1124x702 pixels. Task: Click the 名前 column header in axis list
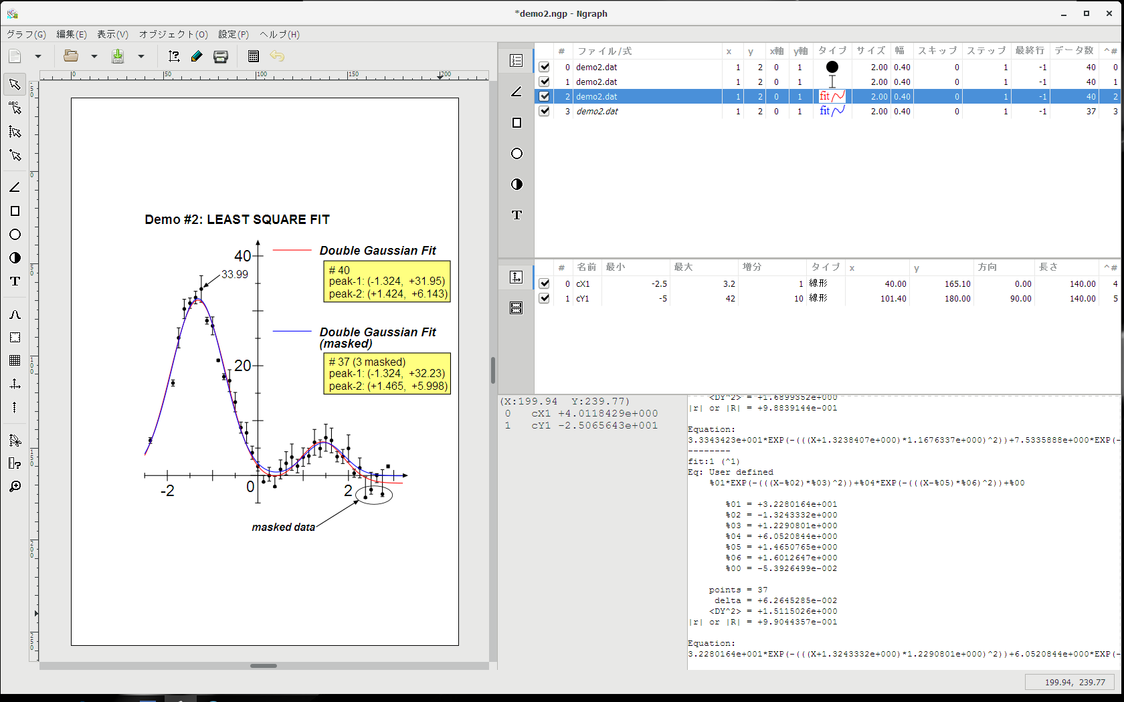(586, 267)
